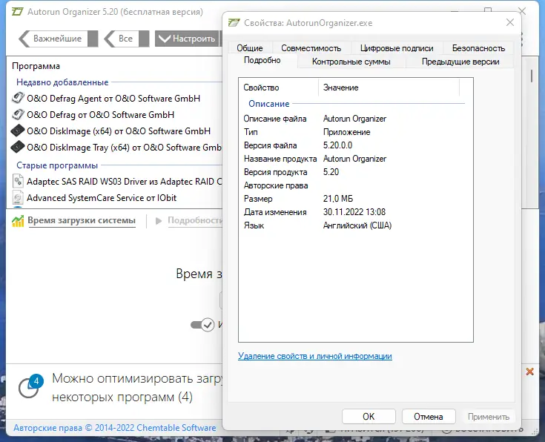Click the OK button in properties dialog
545x442 pixels.
tap(369, 416)
